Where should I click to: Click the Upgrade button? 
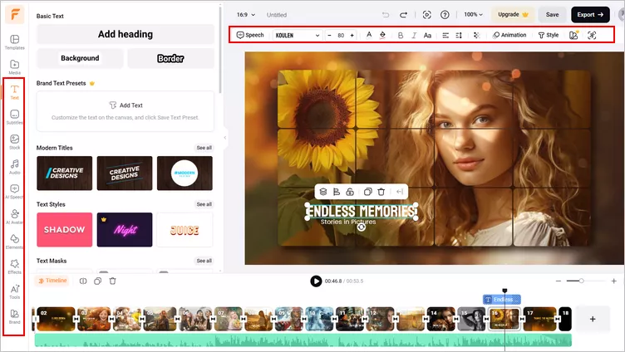click(x=513, y=14)
